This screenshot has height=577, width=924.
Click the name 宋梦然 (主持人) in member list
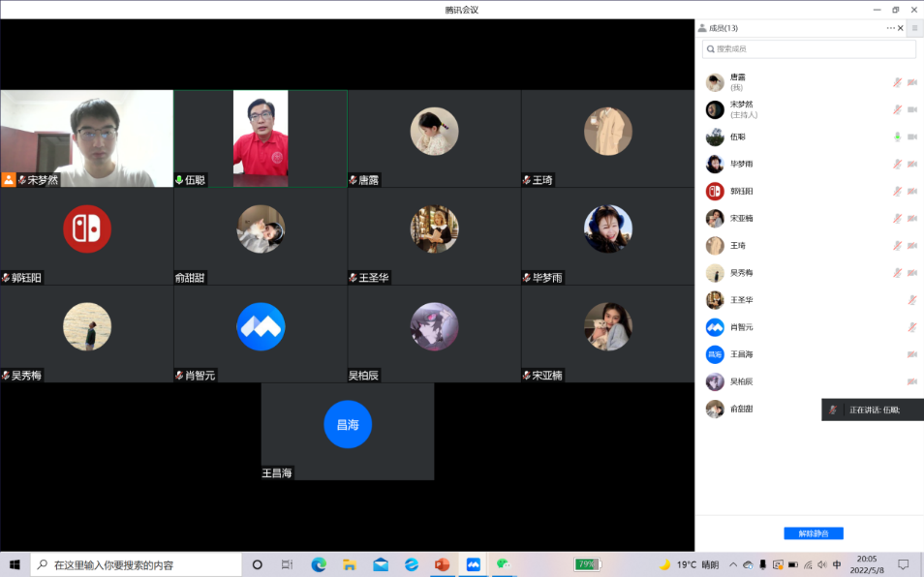click(744, 109)
